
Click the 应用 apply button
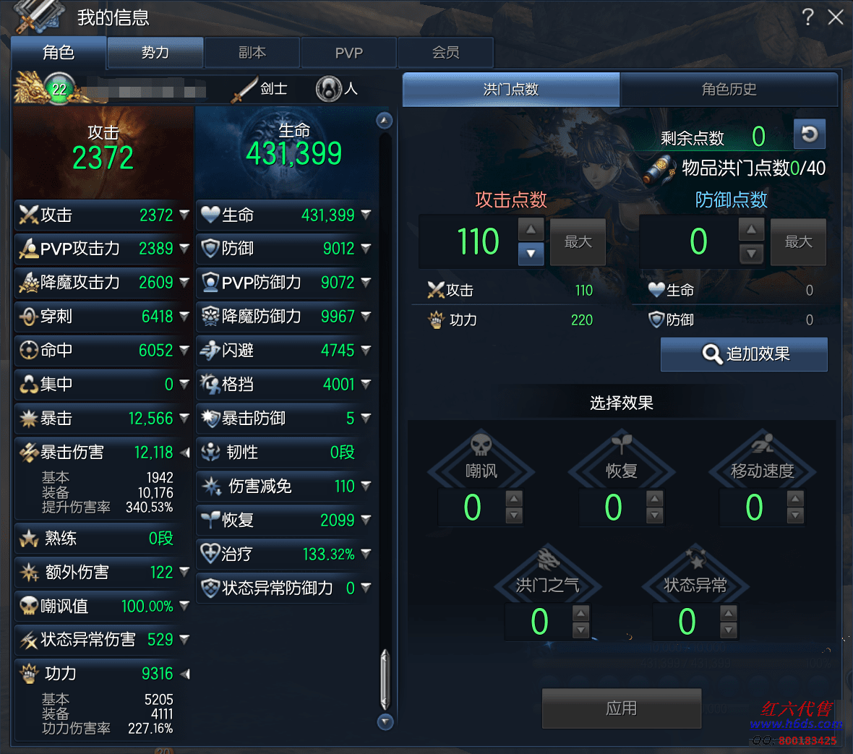(621, 708)
